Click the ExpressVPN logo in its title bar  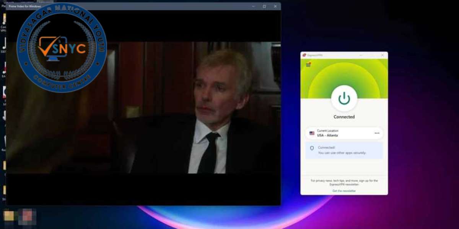(x=304, y=55)
